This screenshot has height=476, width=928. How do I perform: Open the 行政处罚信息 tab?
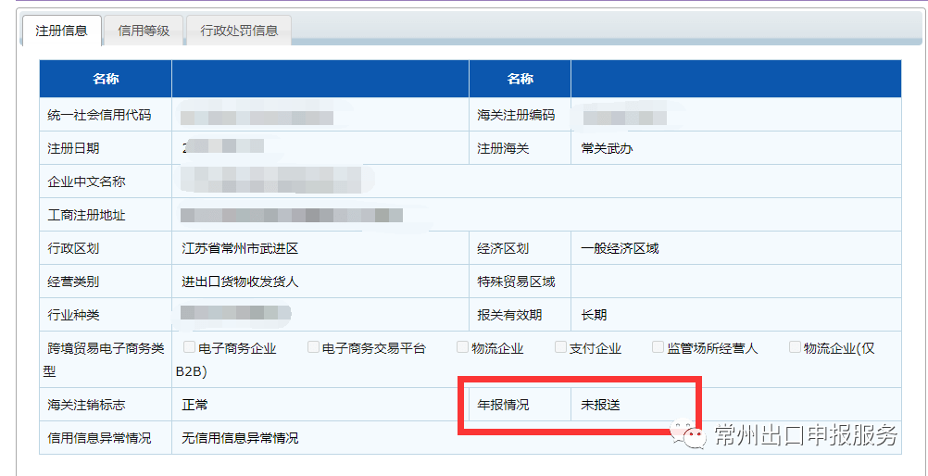tap(239, 31)
